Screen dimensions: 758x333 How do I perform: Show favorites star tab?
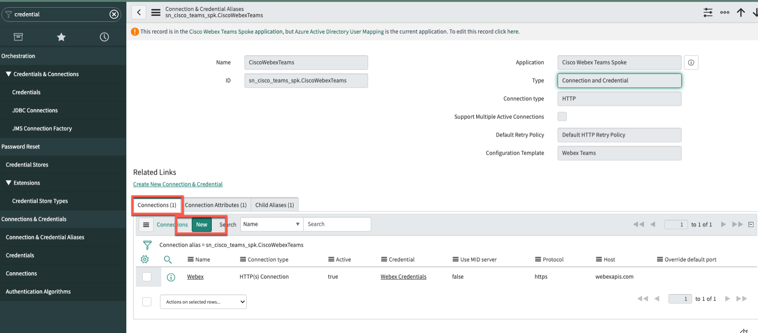click(x=61, y=37)
